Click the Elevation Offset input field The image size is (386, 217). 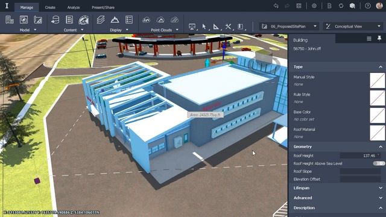(361, 179)
